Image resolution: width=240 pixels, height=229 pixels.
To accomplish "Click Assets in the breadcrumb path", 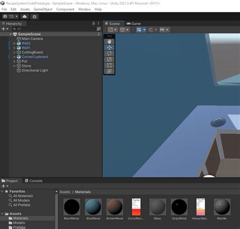I will coord(65,192).
